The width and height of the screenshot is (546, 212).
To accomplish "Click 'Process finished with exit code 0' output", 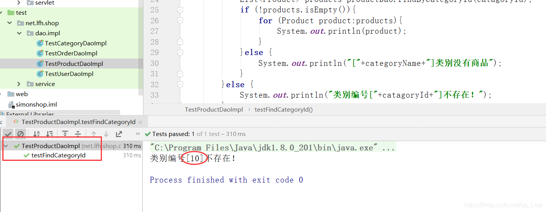I will [x=226, y=180].
